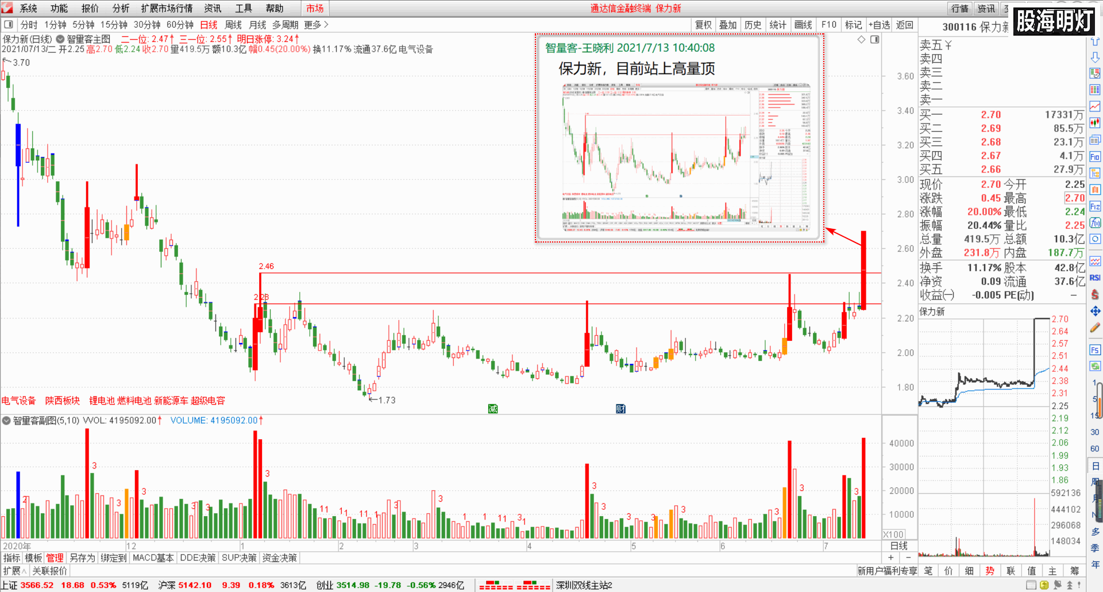
Task: Click the 画线 drawing tools button
Action: pos(803,25)
